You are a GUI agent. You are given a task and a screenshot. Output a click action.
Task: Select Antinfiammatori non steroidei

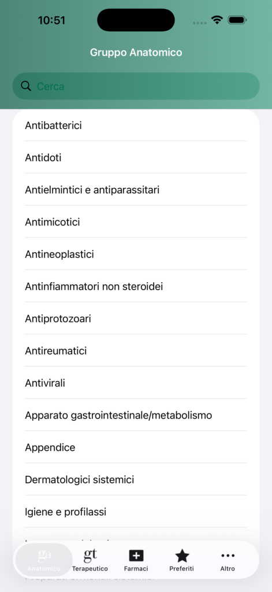(x=136, y=286)
